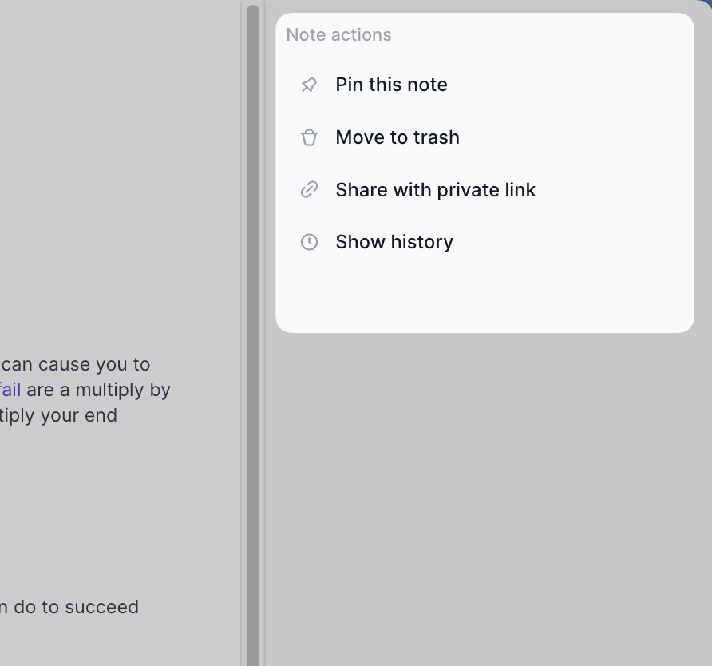
Task: Select "Share with private link"
Action: [435, 190]
